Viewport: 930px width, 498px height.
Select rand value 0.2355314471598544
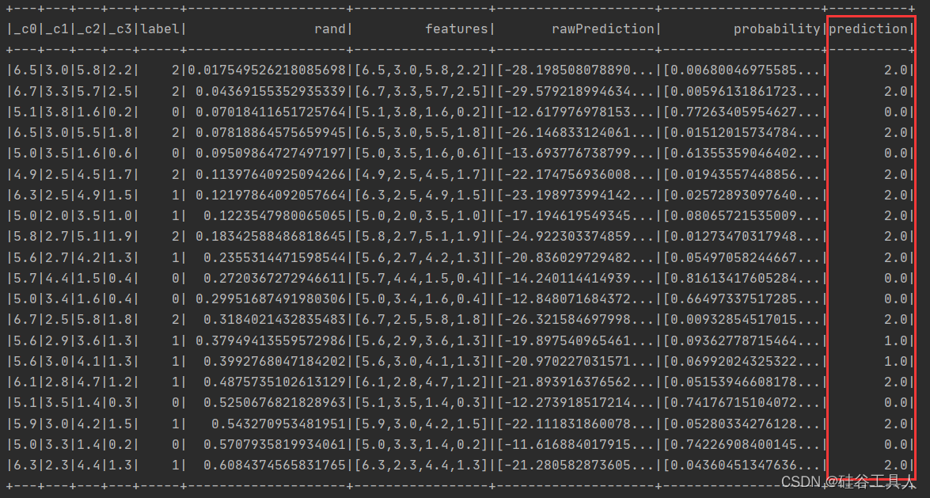[275, 257]
